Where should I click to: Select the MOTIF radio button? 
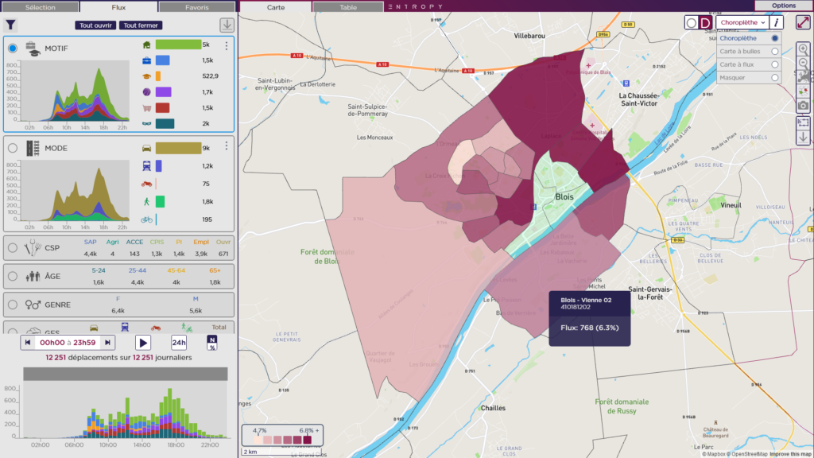point(13,49)
